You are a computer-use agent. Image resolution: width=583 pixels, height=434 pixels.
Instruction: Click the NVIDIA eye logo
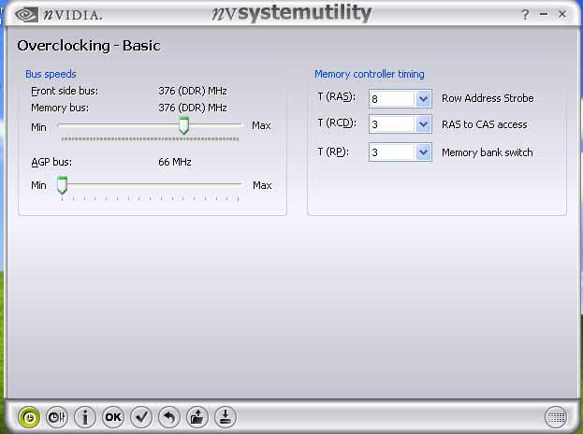(x=26, y=15)
